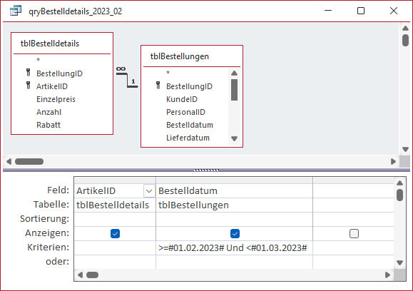Select PersonalID field in tblBestellungen

tap(185, 112)
